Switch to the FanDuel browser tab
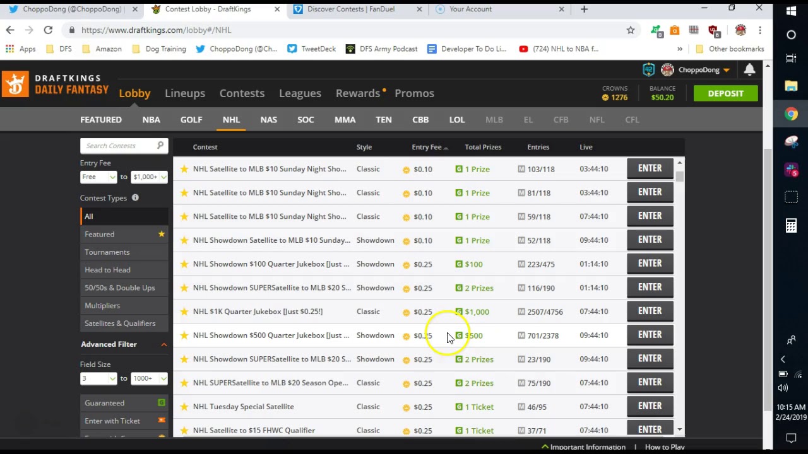This screenshot has width=808, height=454. coord(359,9)
